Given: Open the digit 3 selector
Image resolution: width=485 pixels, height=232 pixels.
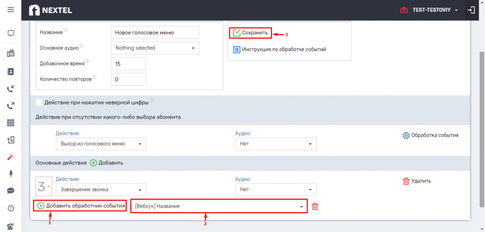Looking at the screenshot, I should click(44, 187).
